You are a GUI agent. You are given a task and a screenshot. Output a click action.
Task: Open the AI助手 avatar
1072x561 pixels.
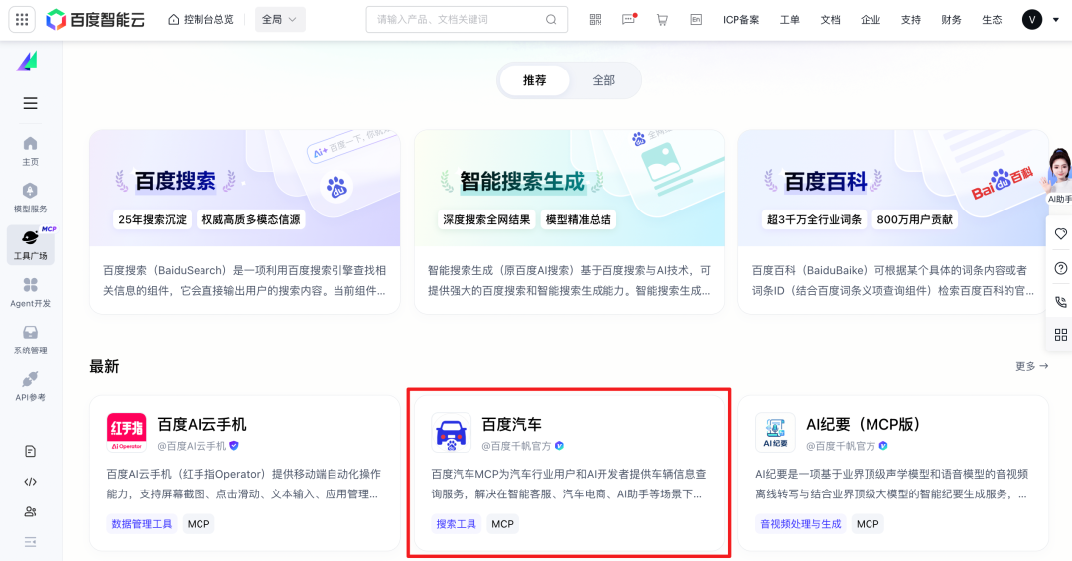[1058, 176]
